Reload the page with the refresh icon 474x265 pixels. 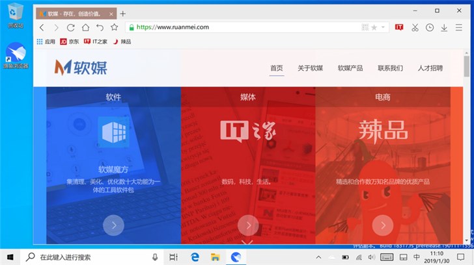[71, 27]
